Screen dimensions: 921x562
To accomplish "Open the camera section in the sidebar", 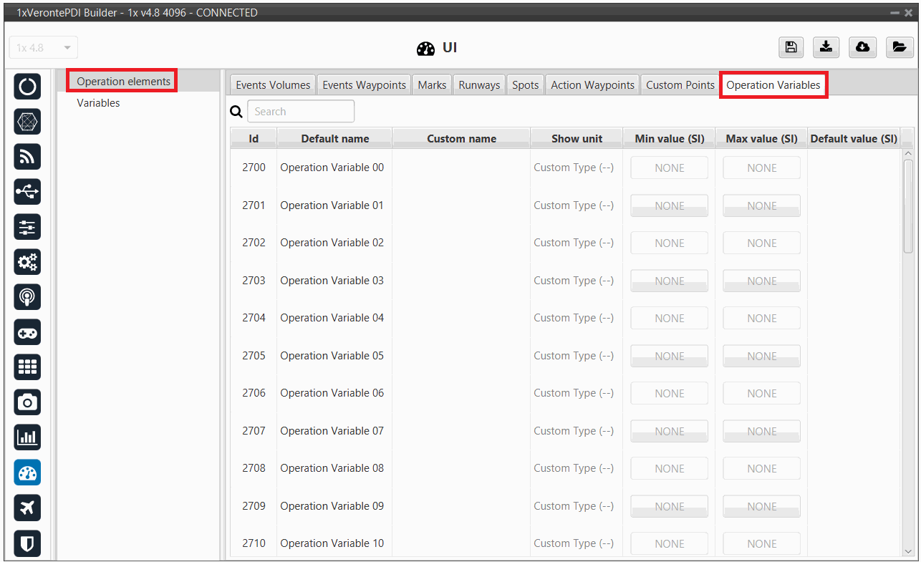I will (x=27, y=402).
